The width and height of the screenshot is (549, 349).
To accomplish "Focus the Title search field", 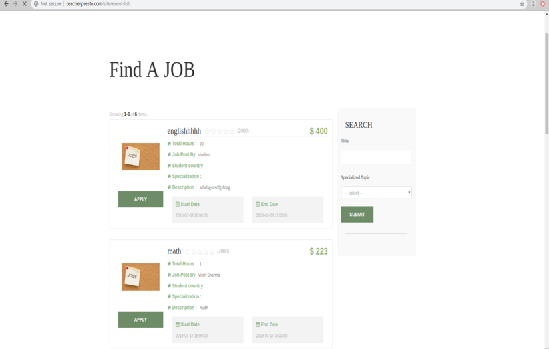I will tap(376, 158).
